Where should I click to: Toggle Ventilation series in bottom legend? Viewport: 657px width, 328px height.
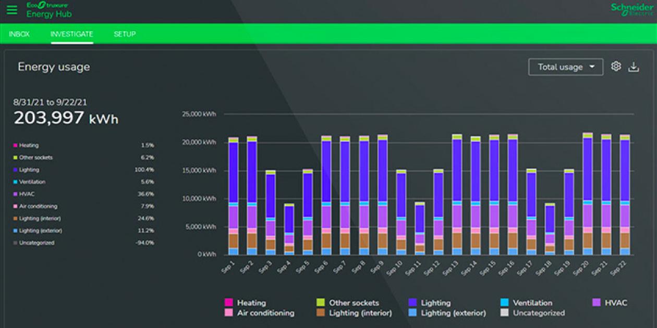tap(526, 302)
